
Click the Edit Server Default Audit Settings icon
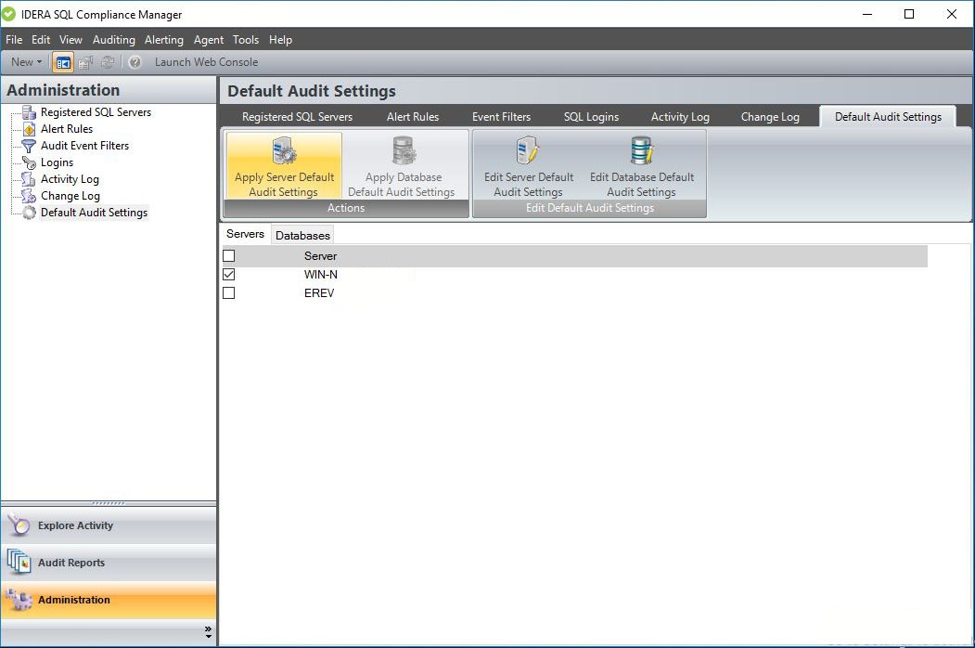[527, 150]
